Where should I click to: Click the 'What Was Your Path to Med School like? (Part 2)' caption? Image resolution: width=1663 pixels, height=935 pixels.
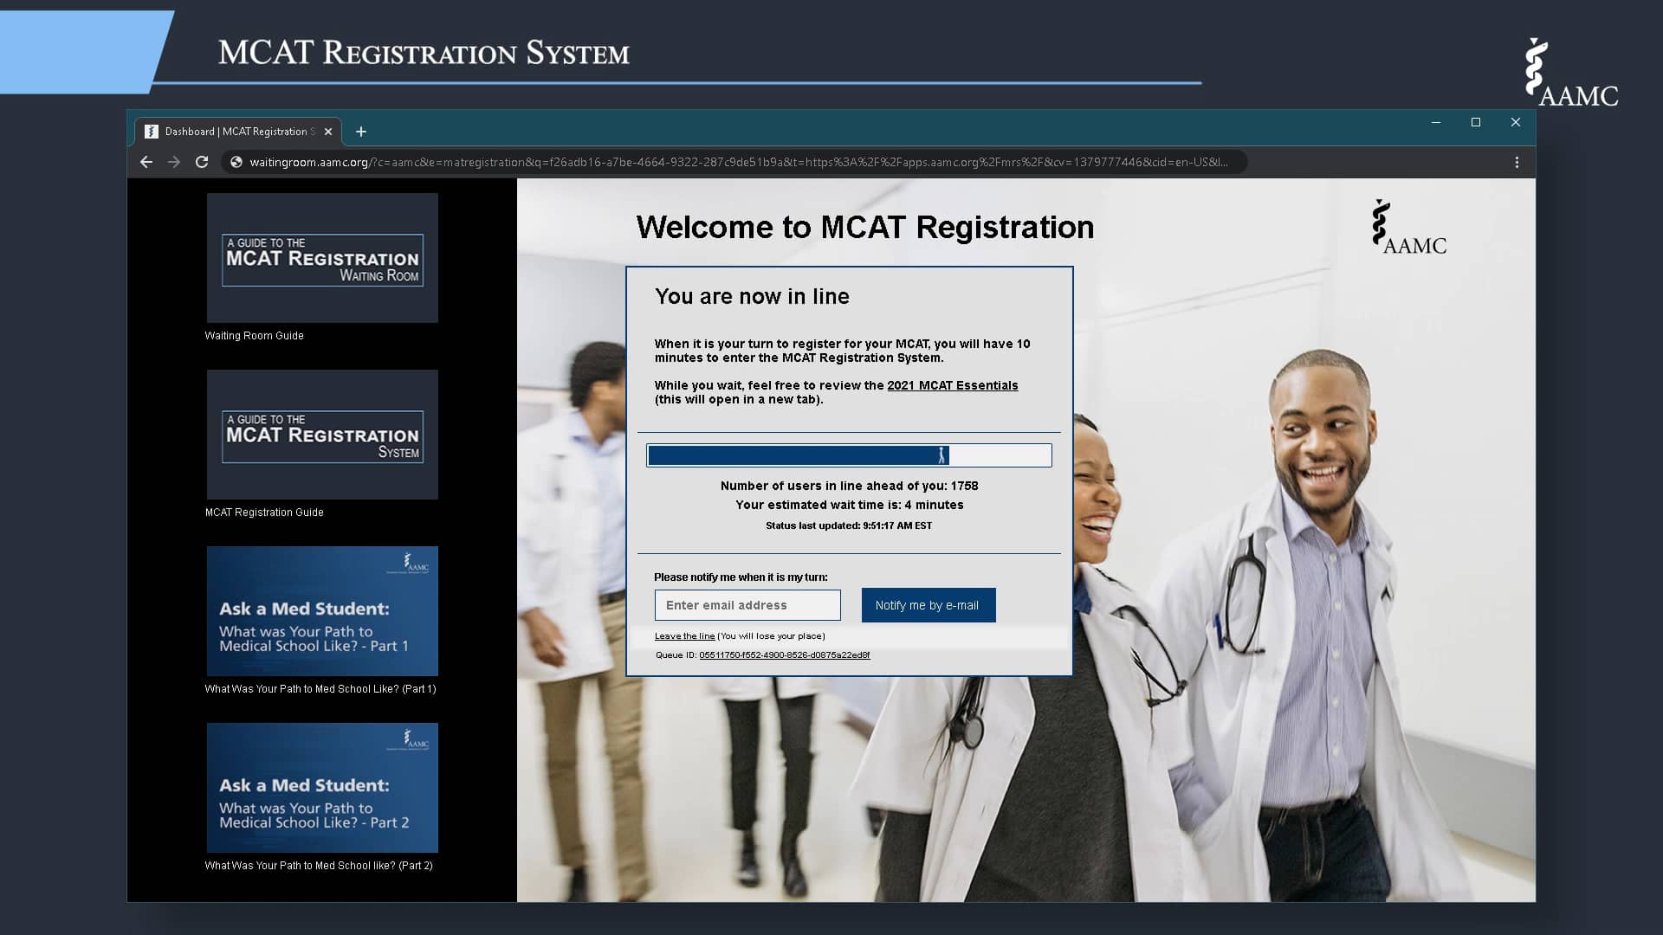[x=319, y=866]
